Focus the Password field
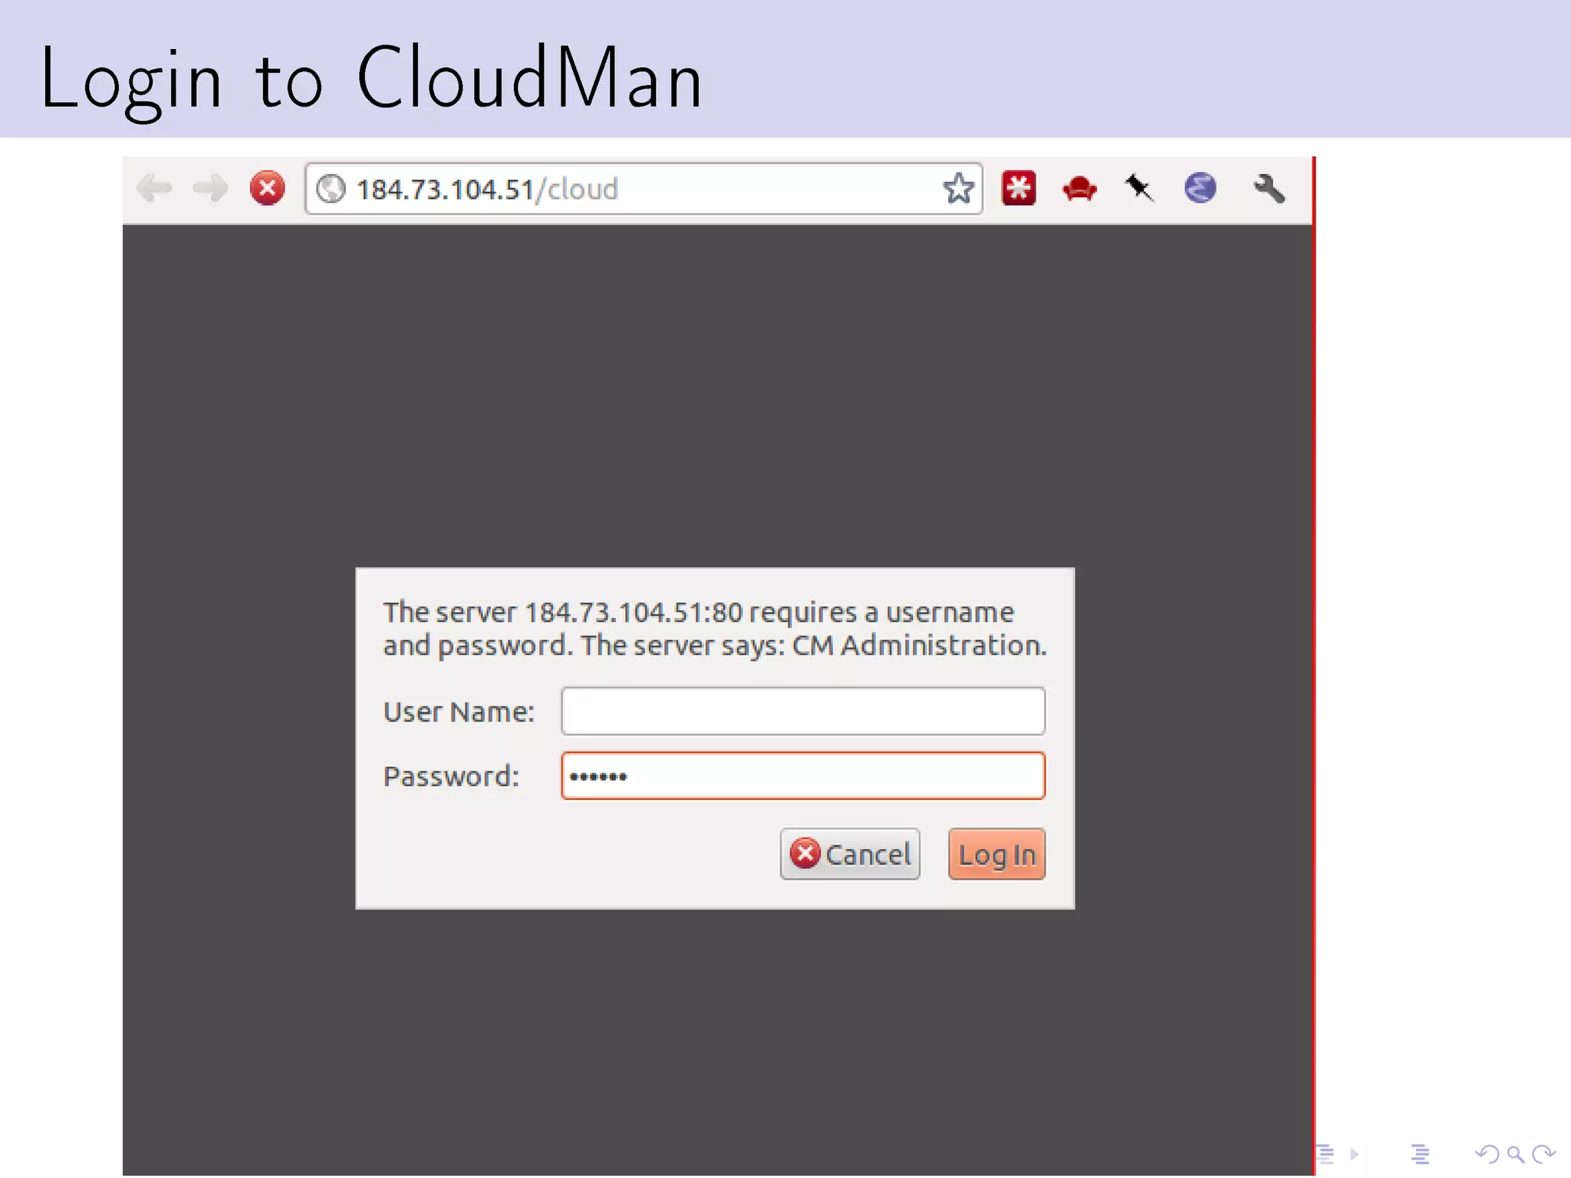The image size is (1571, 1178). coord(803,776)
